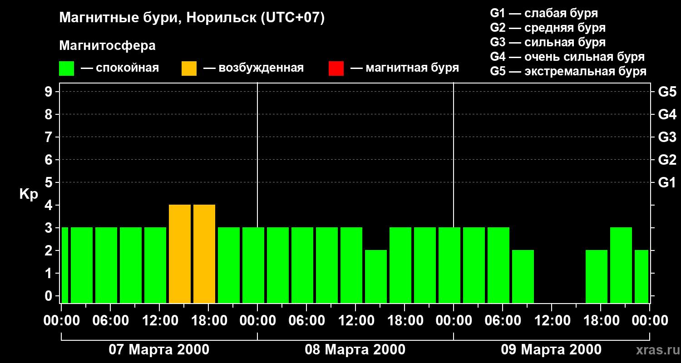681x363 pixels.
Task: Click the Kp axis value '1'
Action: coord(49,273)
